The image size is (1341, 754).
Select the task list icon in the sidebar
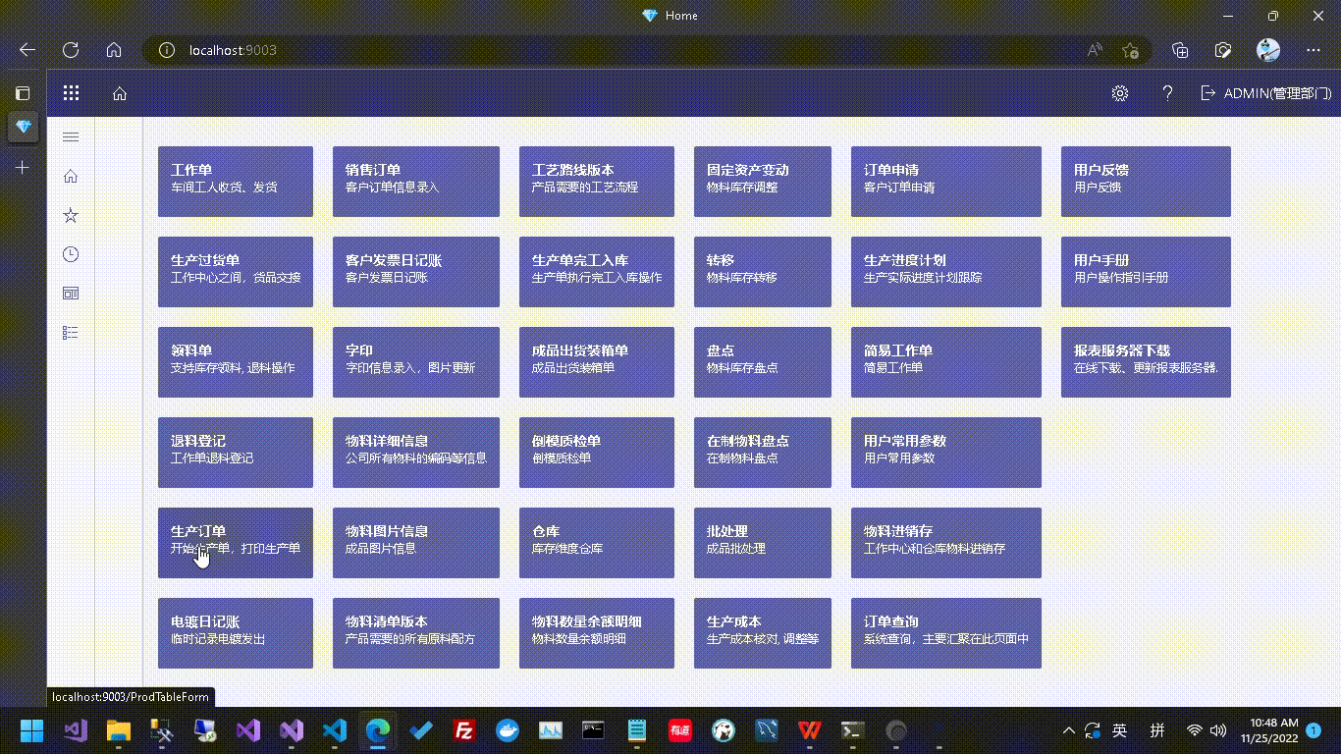[70, 332]
